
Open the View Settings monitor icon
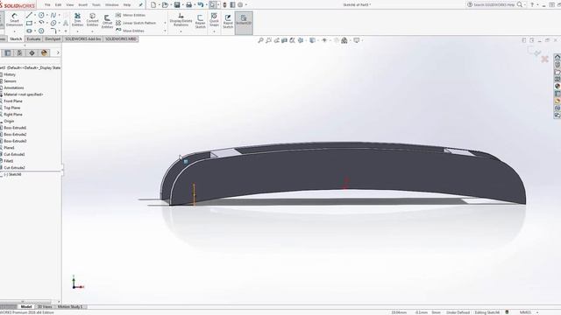(357, 40)
